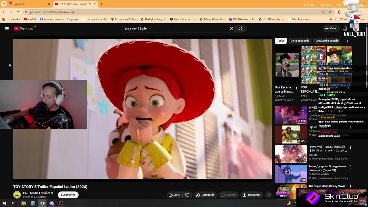The width and height of the screenshot is (368, 207).
Task: Open Task View on the taskbar
Action: [14, 203]
